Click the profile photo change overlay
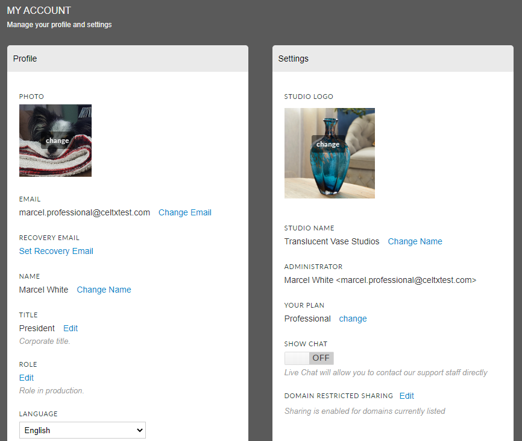 click(x=57, y=141)
